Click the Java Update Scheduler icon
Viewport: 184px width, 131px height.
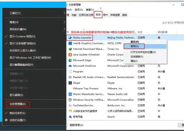tap(70, 54)
